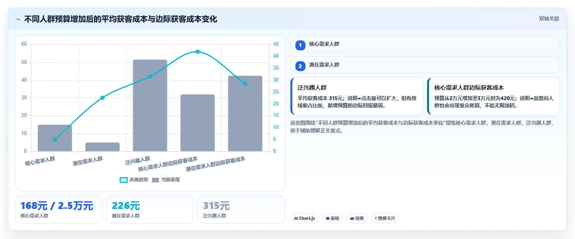Open the 潜在需求人群 list row
This screenshot has width=575, height=239.
(x=425, y=65)
